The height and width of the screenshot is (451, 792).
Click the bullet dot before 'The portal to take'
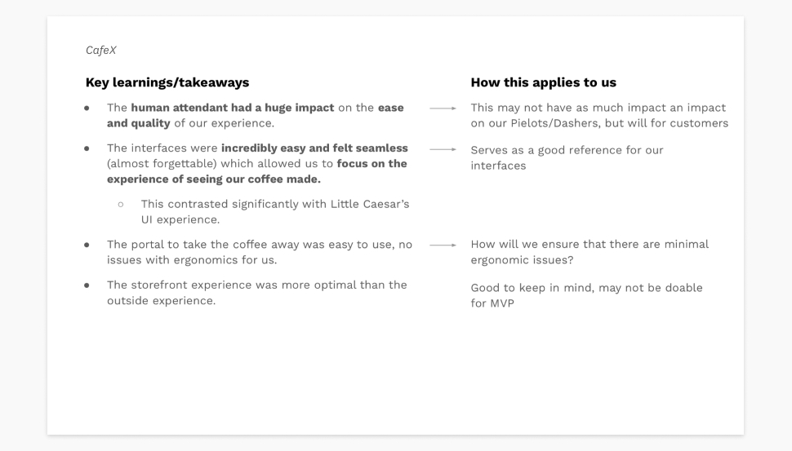point(87,245)
